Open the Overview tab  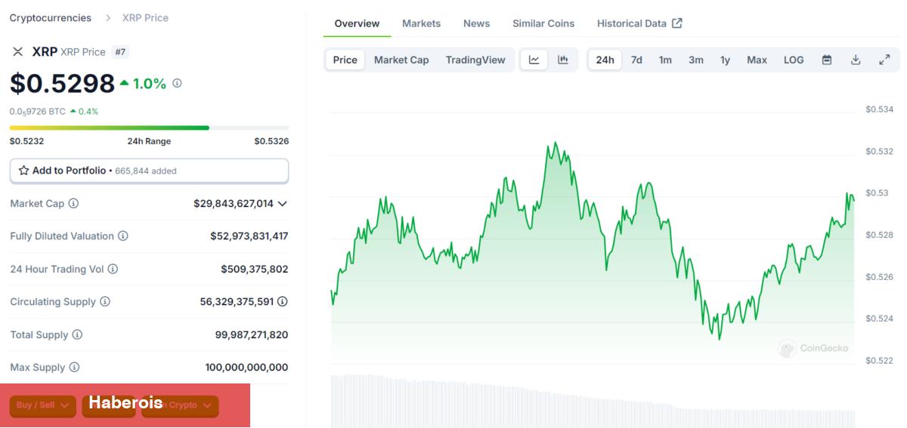point(357,23)
